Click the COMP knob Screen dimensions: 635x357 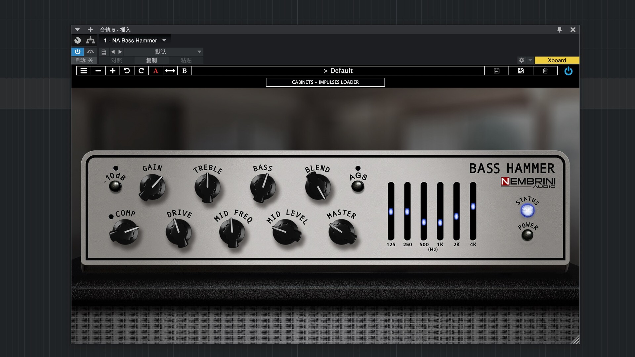pyautogui.click(x=124, y=232)
